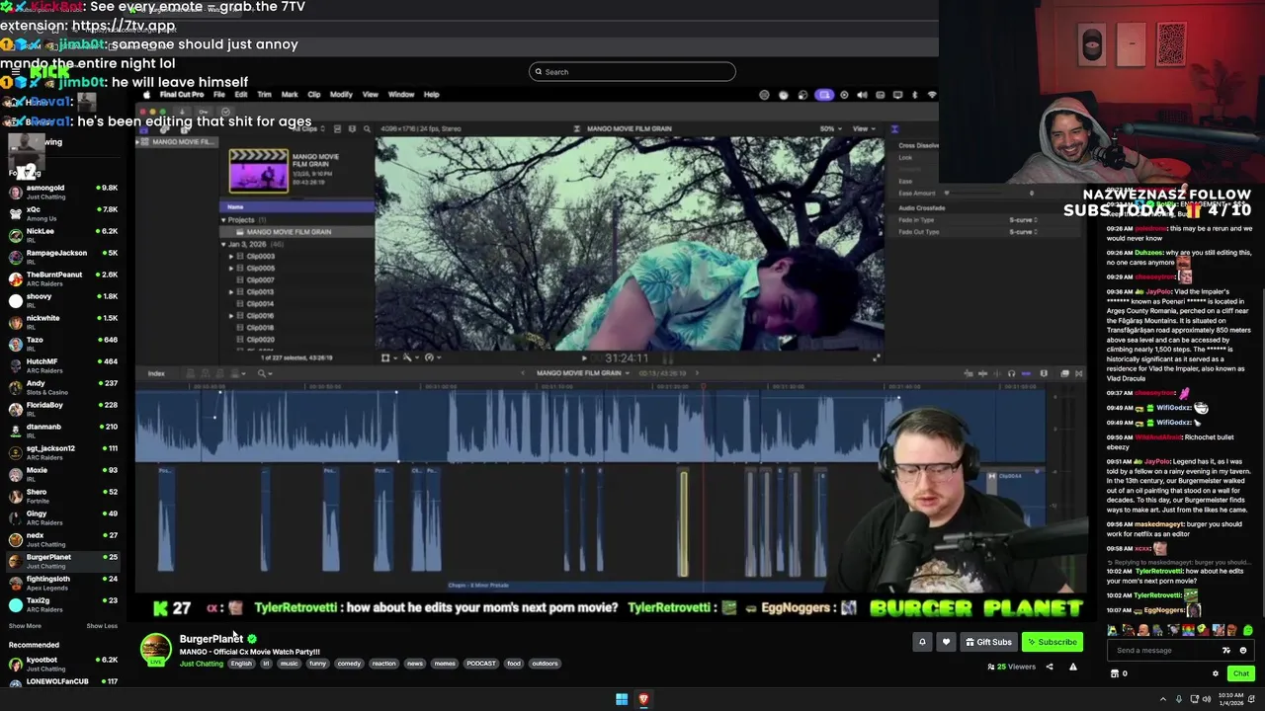
Task: Click the network icon in system tray
Action: 1195,699
